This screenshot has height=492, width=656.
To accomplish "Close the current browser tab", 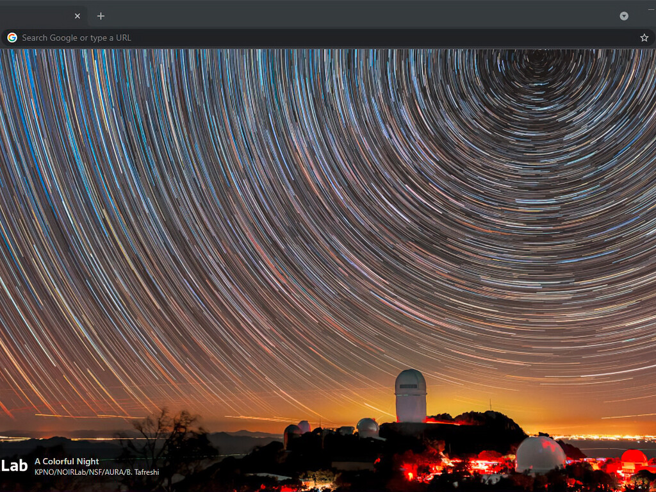I will click(78, 16).
